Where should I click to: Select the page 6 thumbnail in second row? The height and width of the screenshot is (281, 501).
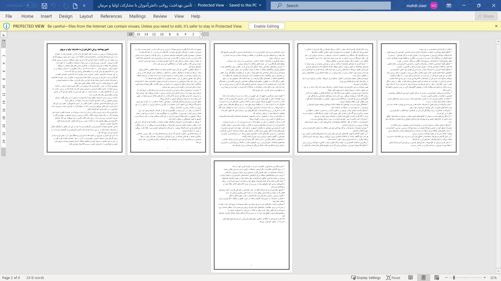point(252,215)
